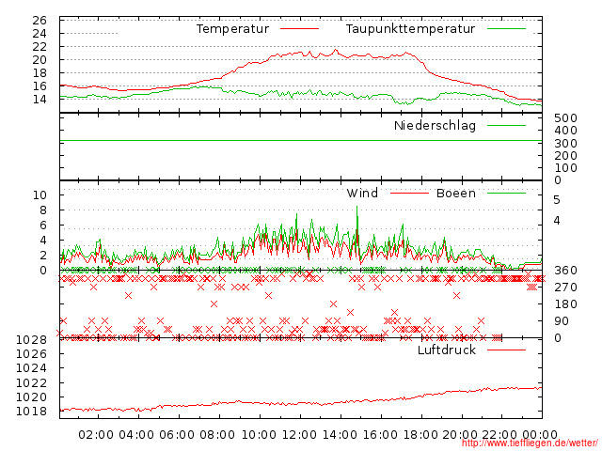The height and width of the screenshot is (451, 602).
Task: Click the 20 temperature axis value
Action: tap(40, 60)
